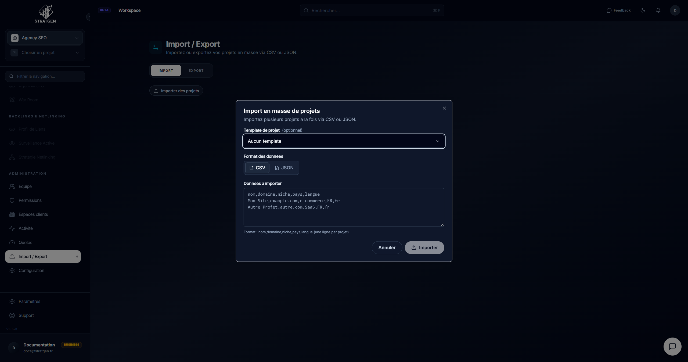Open notifications via the bell icon

point(658,10)
